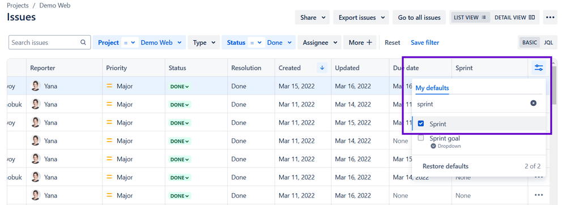Viewport: 566px width, 205px height.
Task: Switch to JQL search mode
Action: pyautogui.click(x=548, y=42)
